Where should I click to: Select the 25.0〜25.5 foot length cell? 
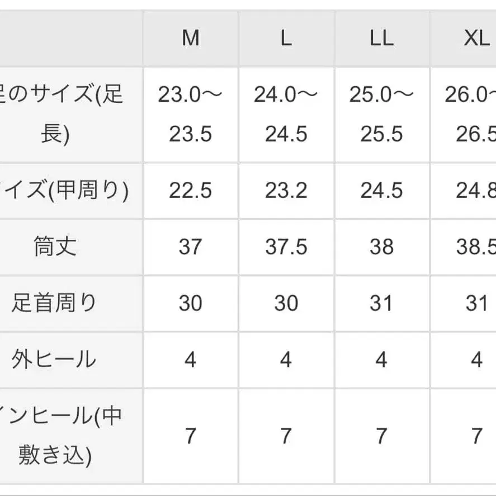[x=381, y=115]
